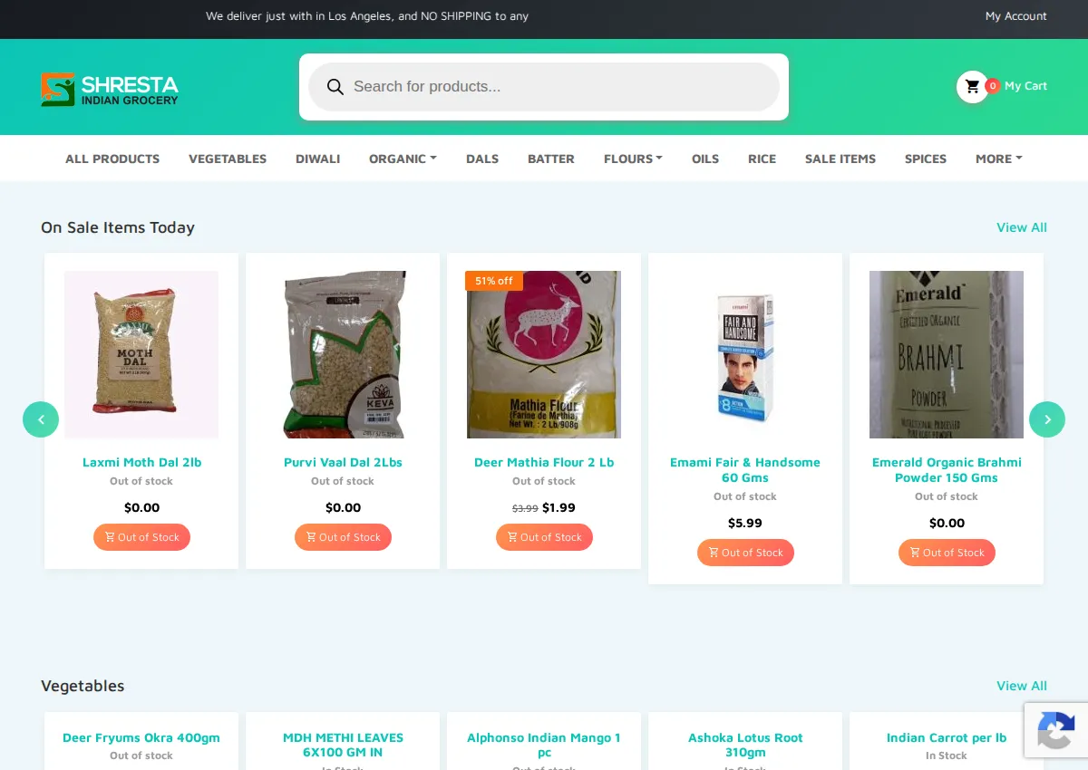
Task: Click the Los Angeles delivery notice text
Action: (x=367, y=16)
